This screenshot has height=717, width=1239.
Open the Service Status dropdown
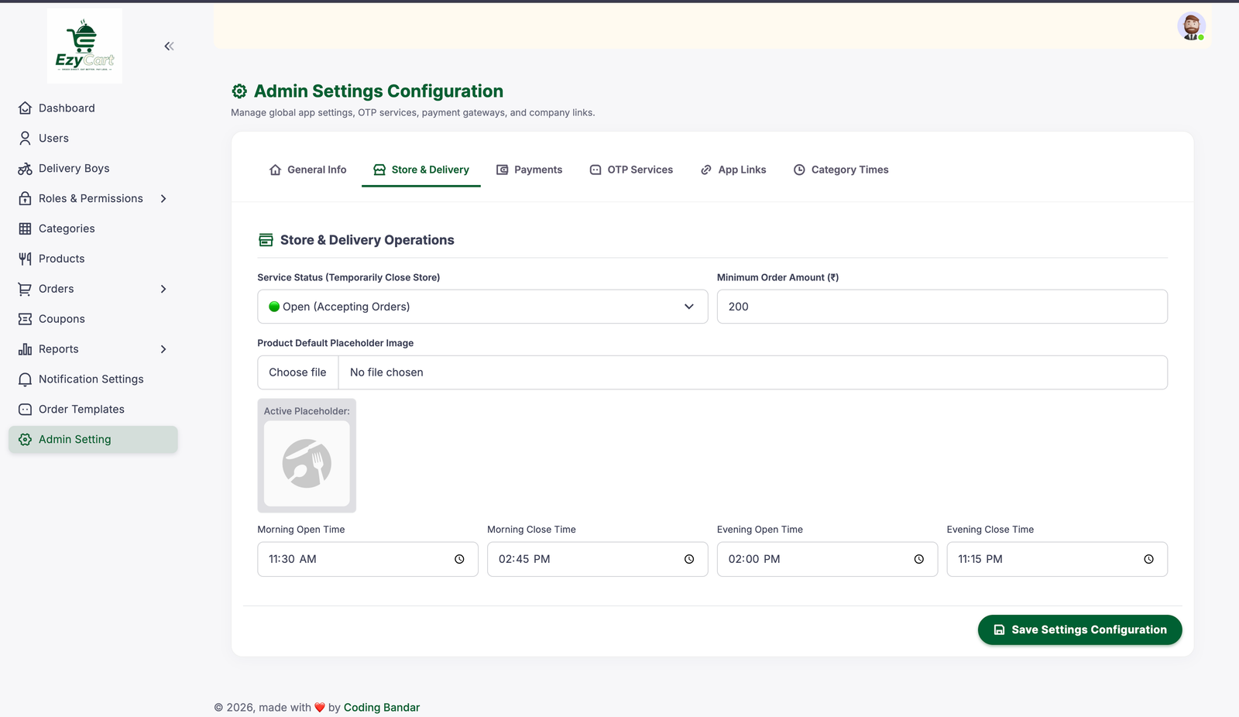[482, 307]
